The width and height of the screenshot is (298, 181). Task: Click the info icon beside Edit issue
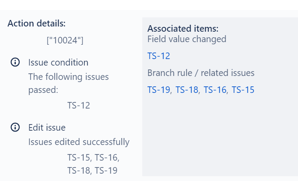(x=15, y=127)
